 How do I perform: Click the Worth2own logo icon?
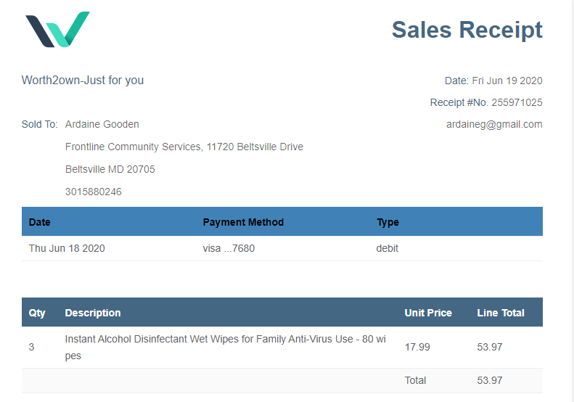57,30
